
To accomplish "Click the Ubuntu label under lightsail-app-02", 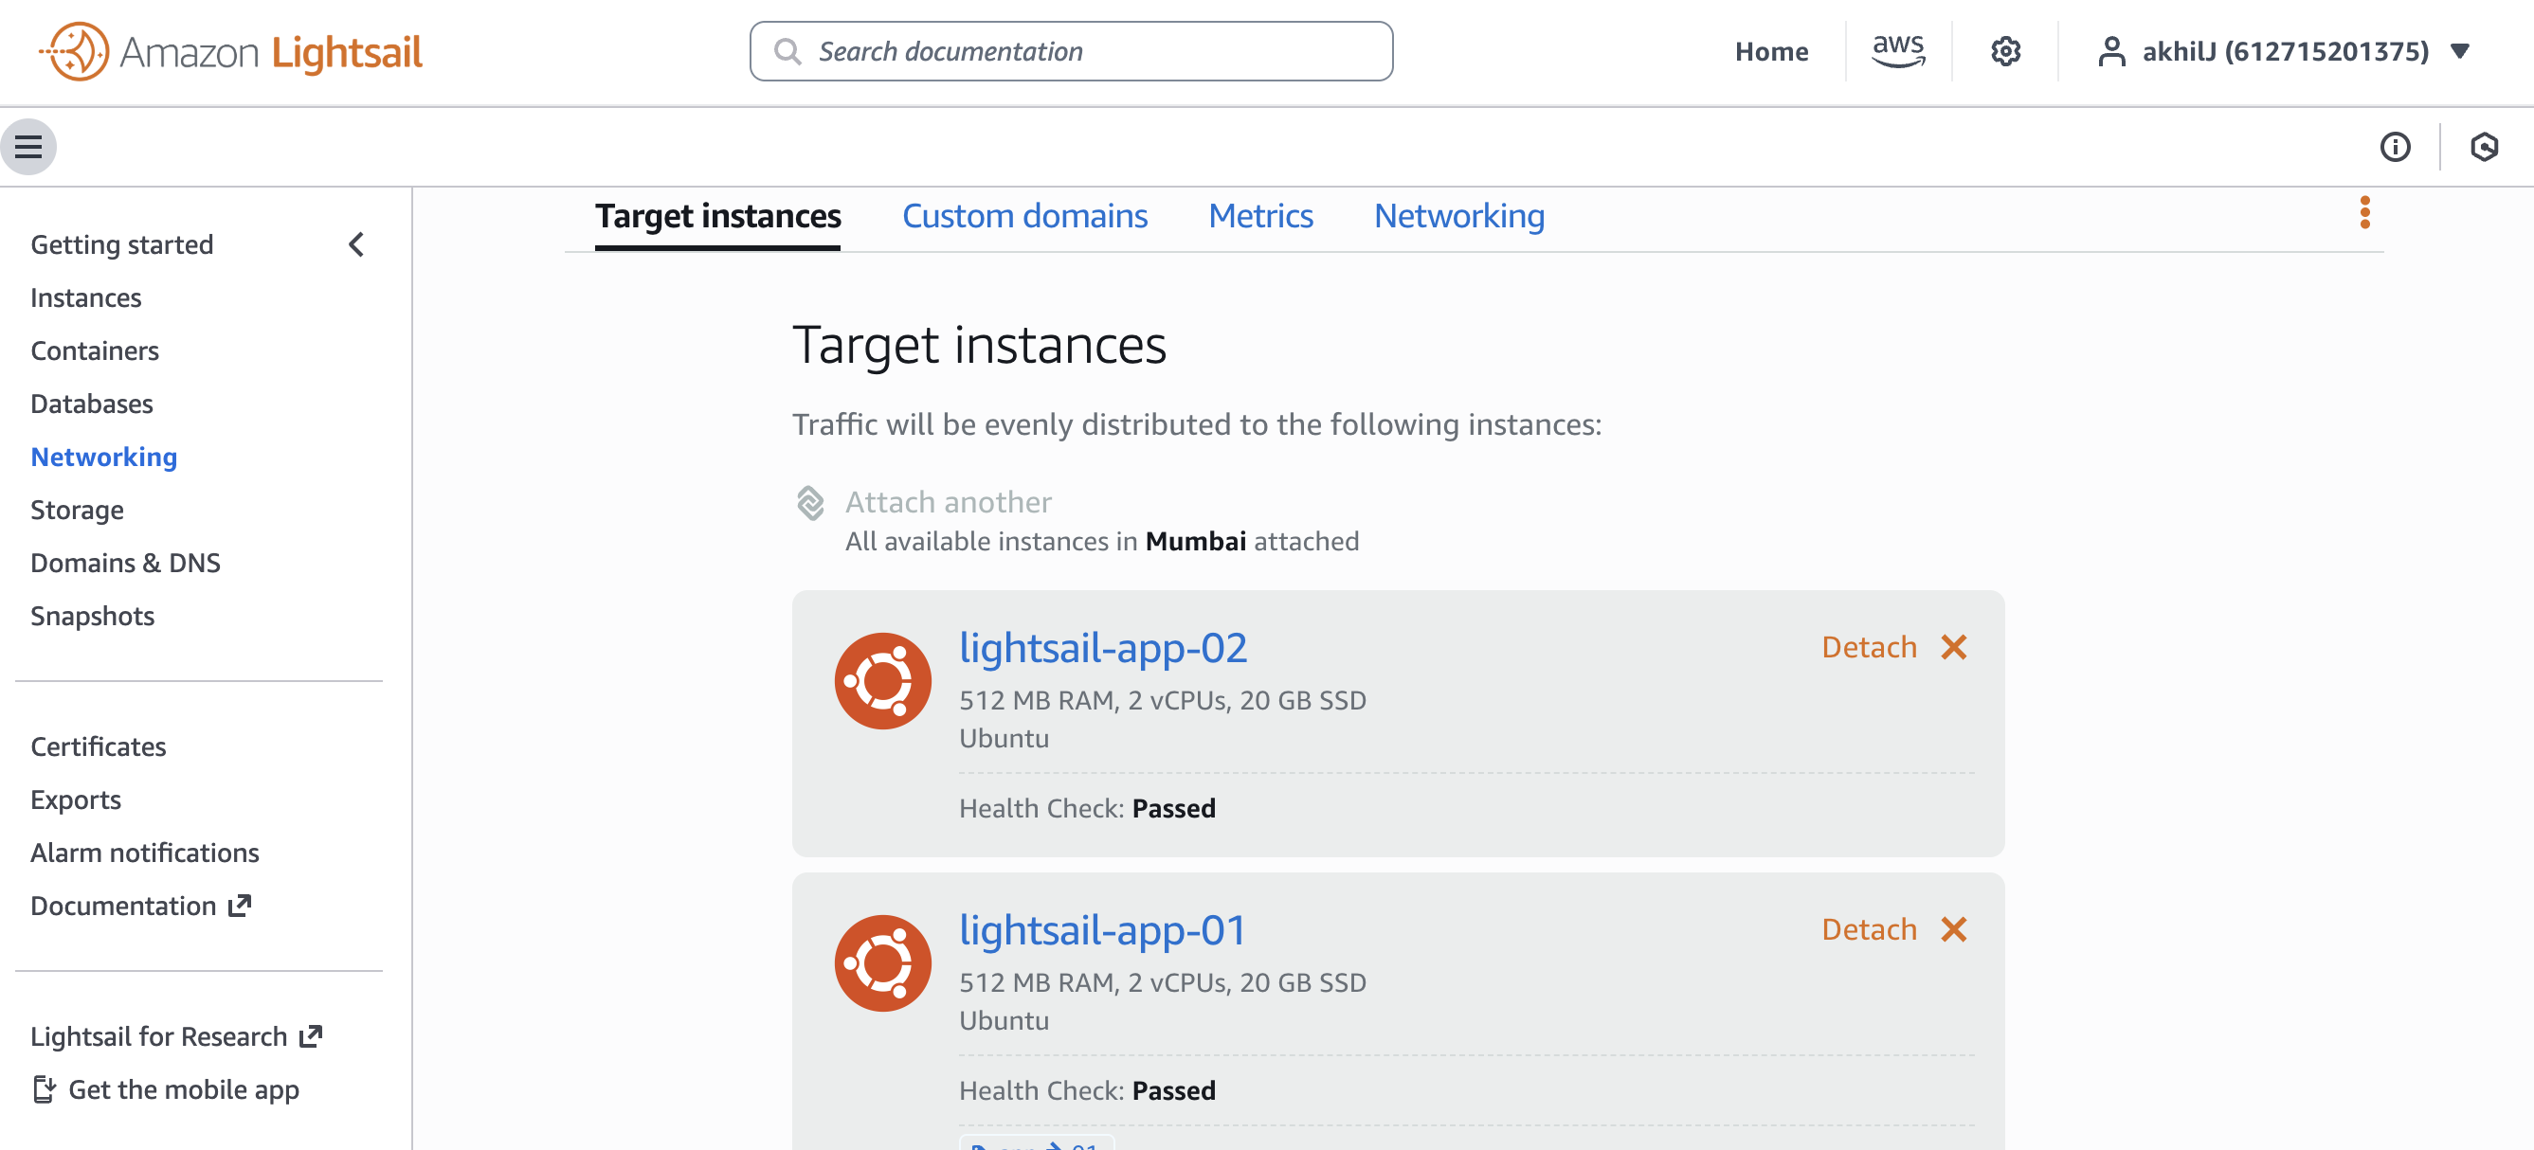I will [1004, 738].
